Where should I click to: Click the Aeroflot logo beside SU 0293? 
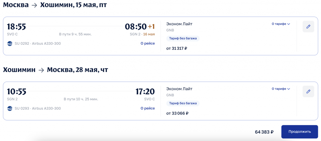click(x=10, y=108)
